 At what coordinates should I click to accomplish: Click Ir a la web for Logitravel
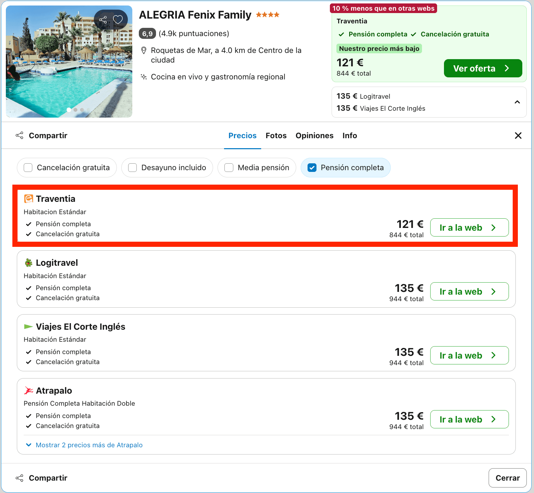(x=469, y=292)
